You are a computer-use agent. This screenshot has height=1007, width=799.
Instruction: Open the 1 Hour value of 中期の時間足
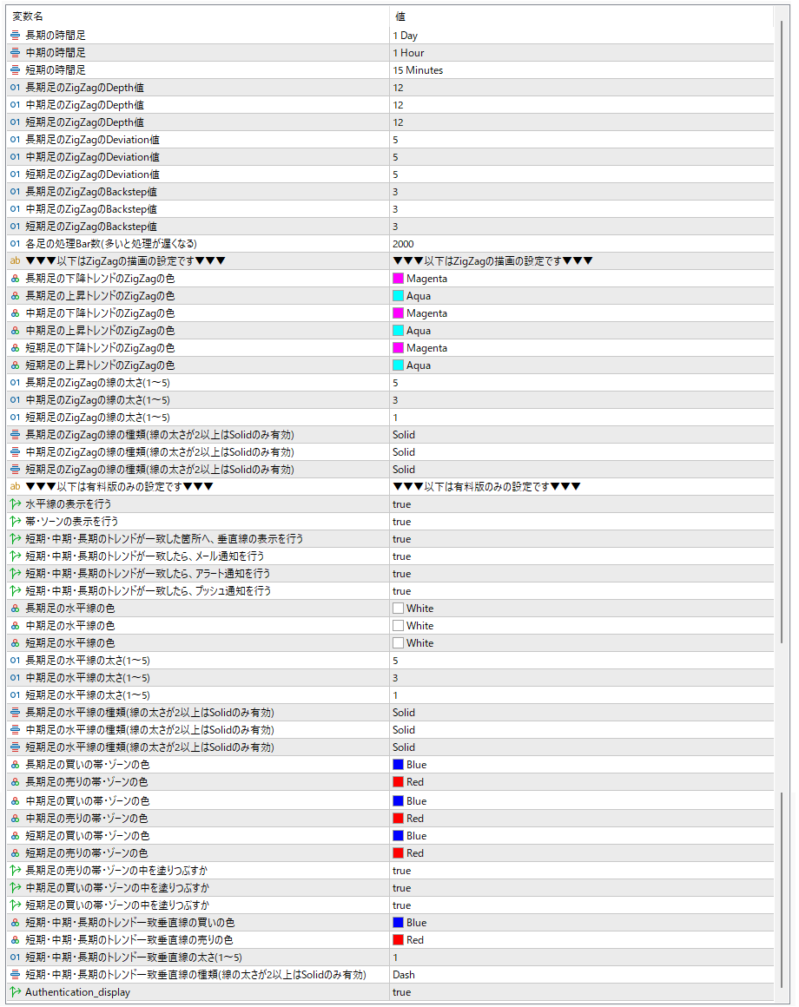coord(408,53)
